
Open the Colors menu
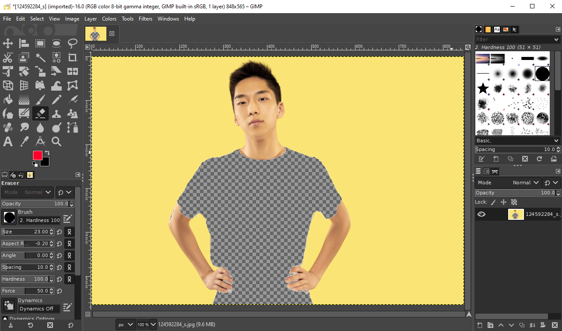(109, 19)
